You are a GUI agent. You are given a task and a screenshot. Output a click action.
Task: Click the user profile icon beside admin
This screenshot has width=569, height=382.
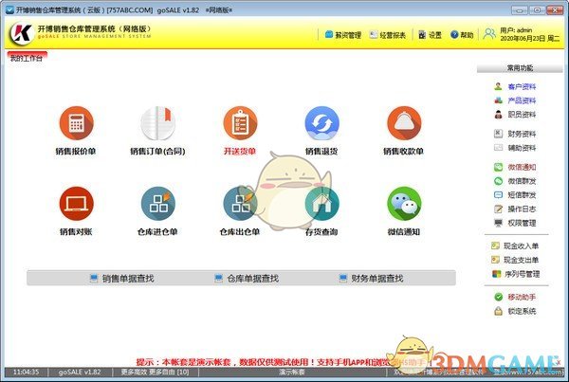click(x=489, y=34)
